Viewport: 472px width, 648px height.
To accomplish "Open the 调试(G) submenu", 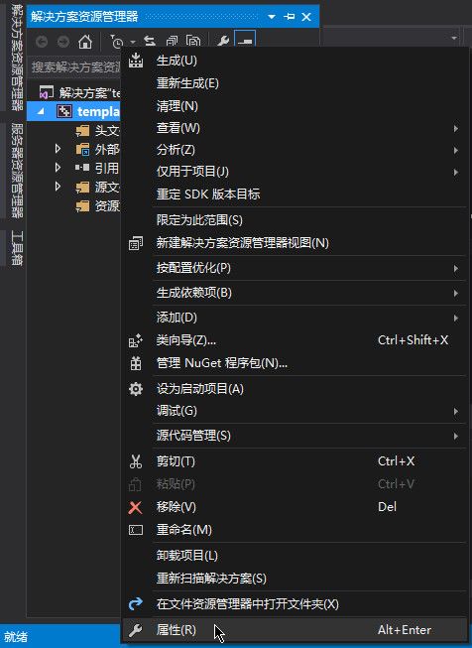I will tap(295, 411).
